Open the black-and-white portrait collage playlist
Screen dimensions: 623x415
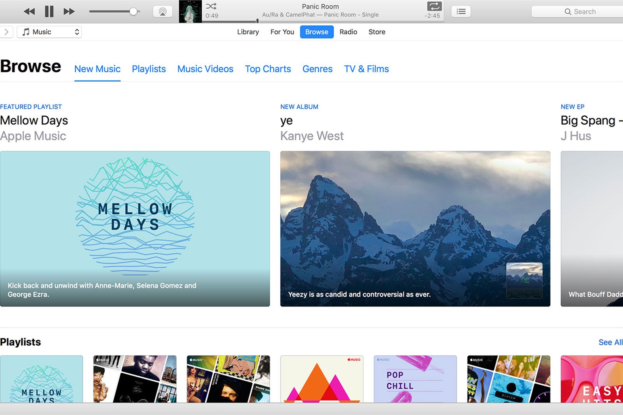point(135,379)
